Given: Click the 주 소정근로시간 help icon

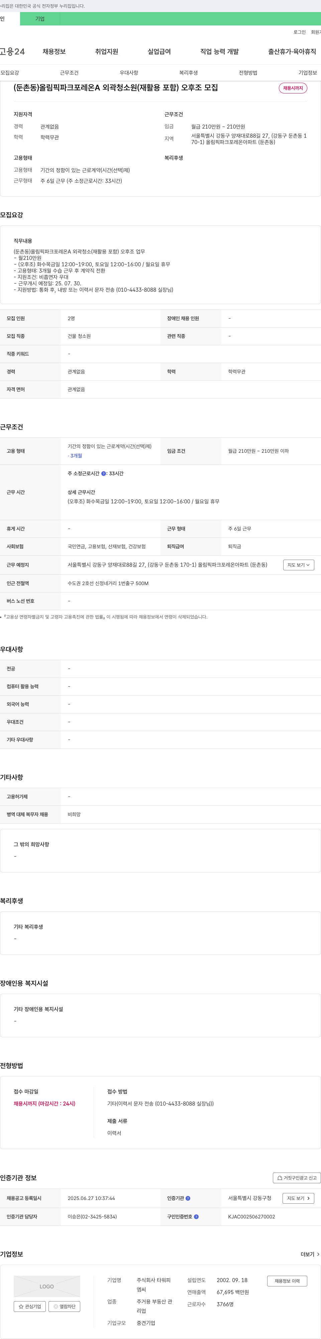Looking at the screenshot, I should pyautogui.click(x=104, y=474).
